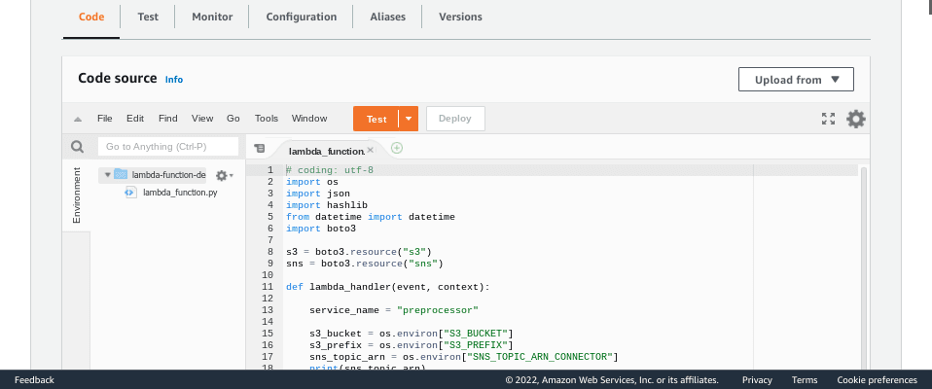
Task: Open the Configuration tab
Action: tap(302, 18)
